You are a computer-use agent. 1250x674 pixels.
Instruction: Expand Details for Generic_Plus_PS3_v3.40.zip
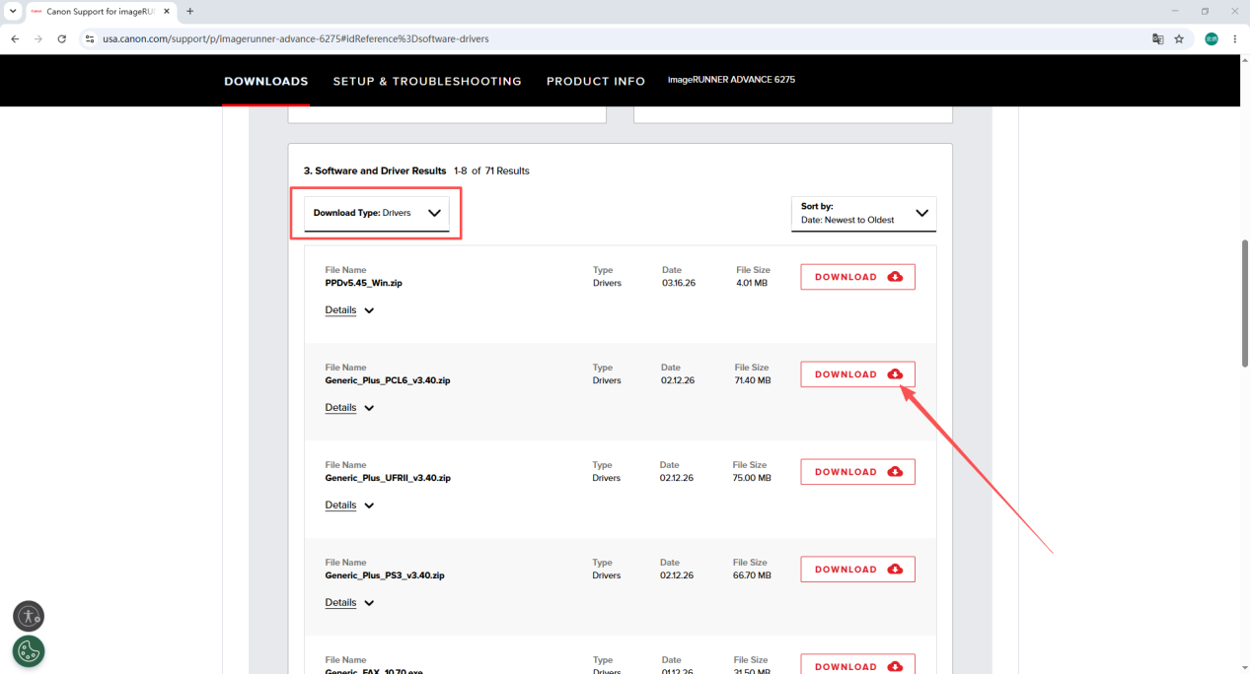(349, 603)
